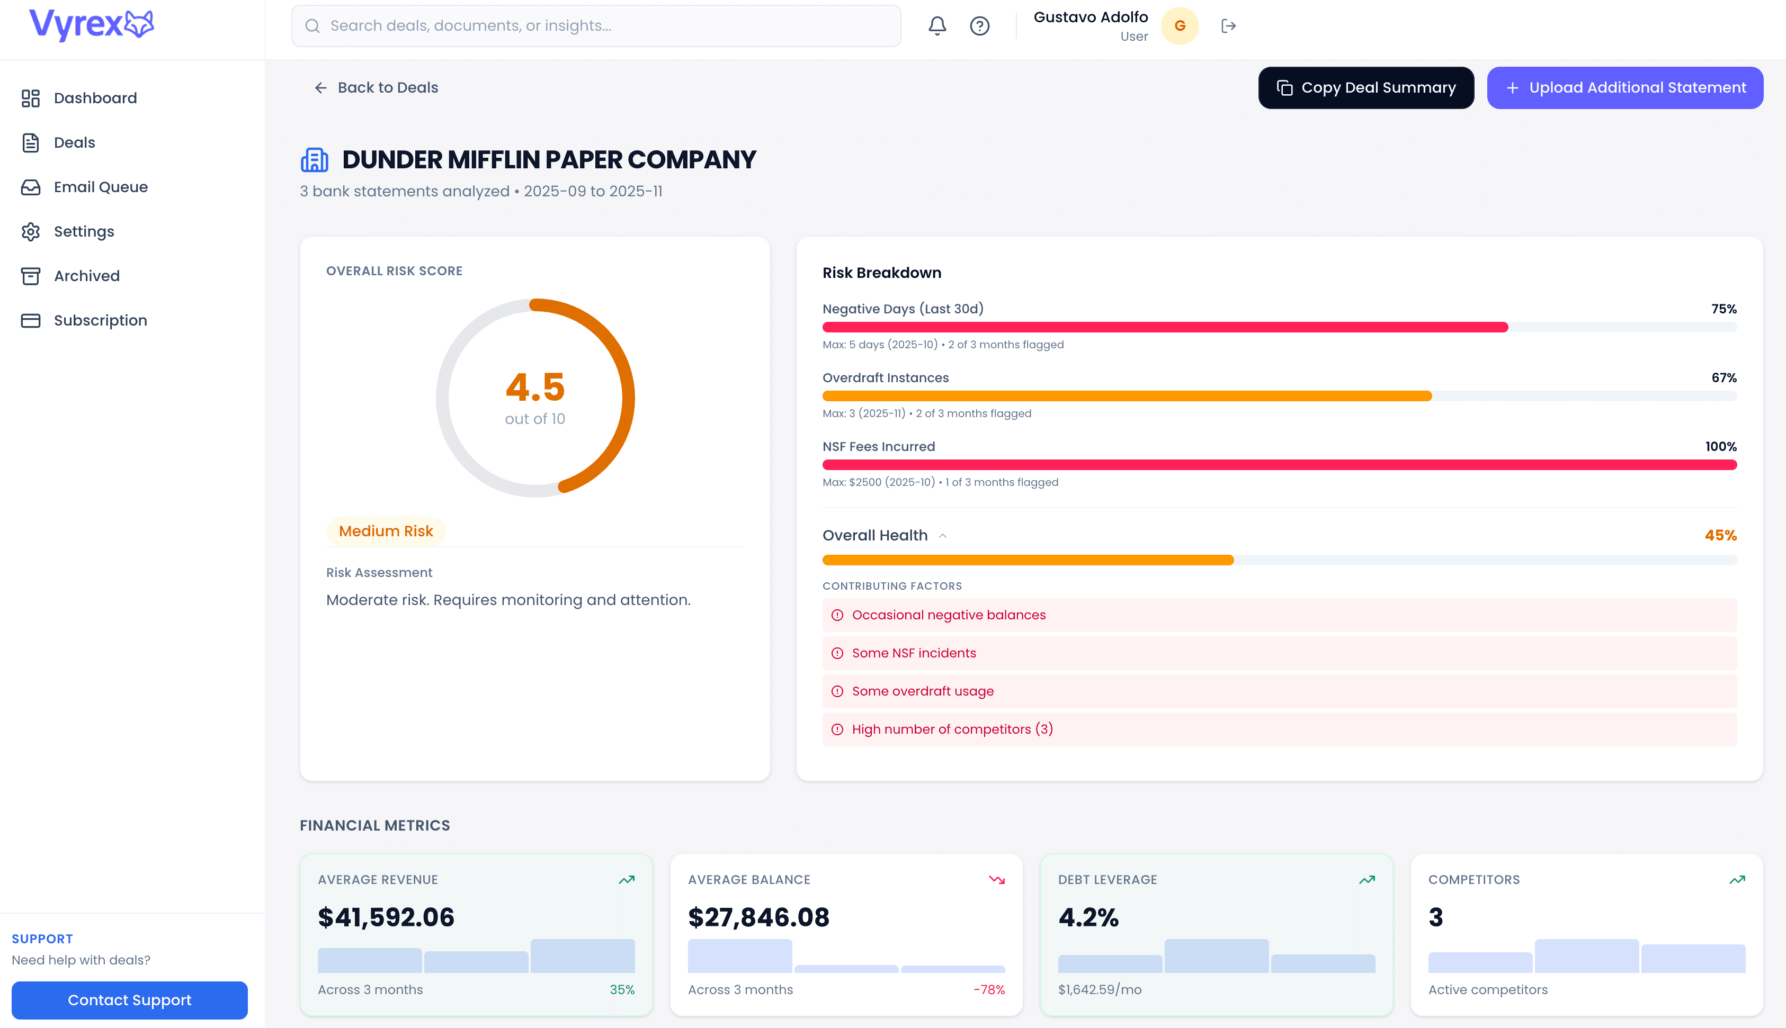Click Copy Deal Summary
1786x1028 pixels.
click(1365, 87)
